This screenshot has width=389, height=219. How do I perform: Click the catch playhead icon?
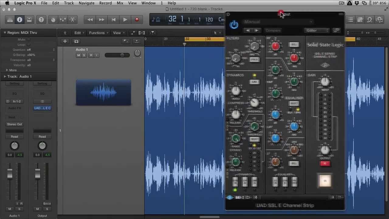click(153, 33)
